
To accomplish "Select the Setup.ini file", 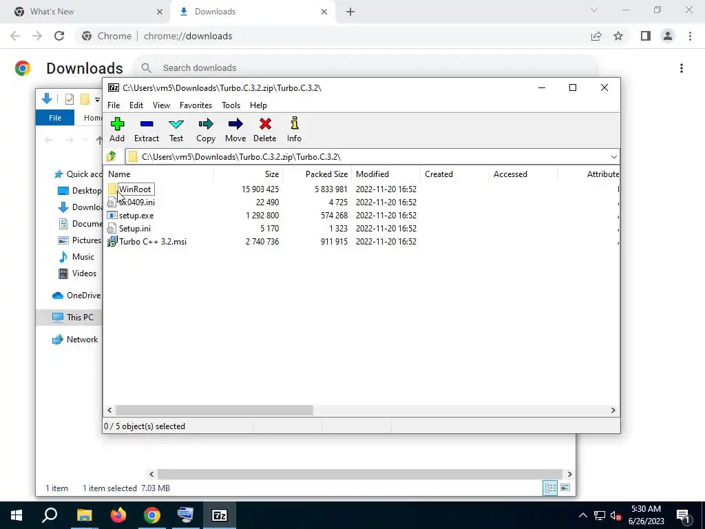I will click(x=135, y=229).
